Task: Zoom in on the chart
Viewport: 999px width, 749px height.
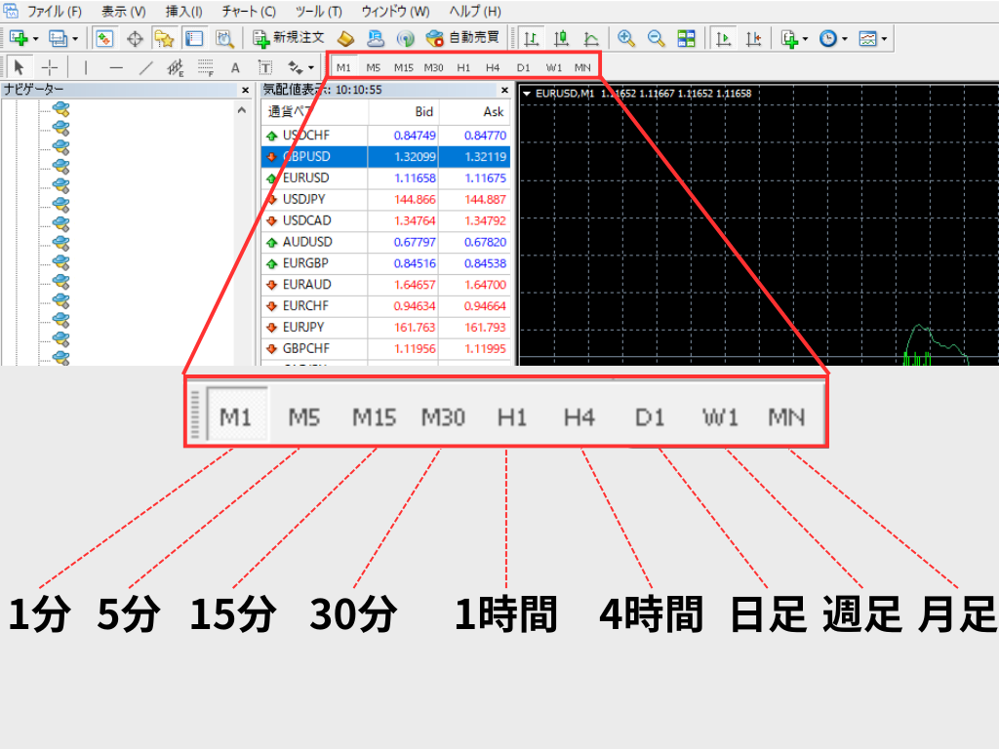Action: click(626, 39)
